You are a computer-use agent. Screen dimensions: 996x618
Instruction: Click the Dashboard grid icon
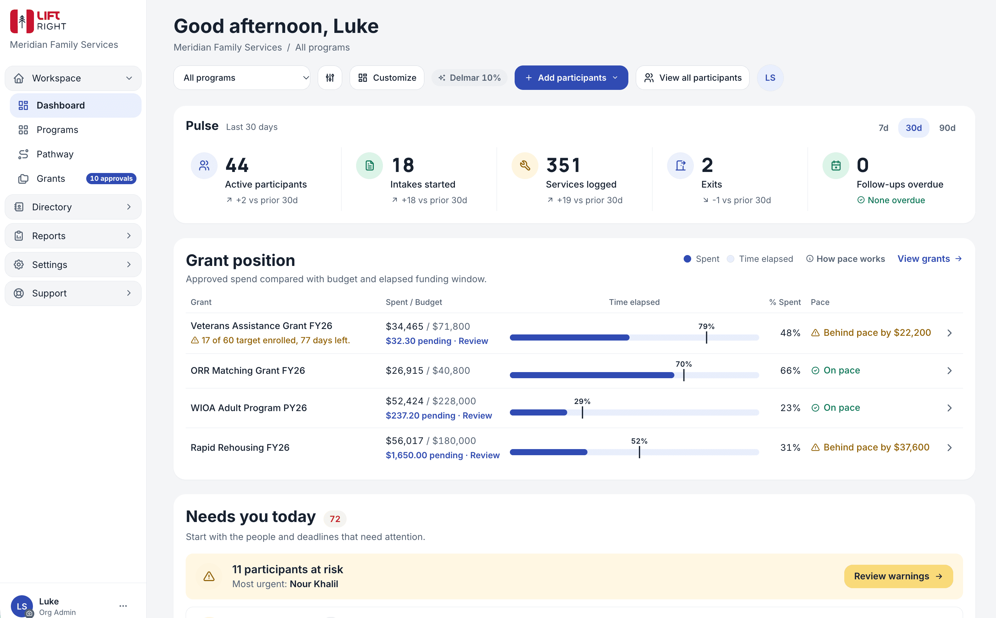click(x=23, y=105)
